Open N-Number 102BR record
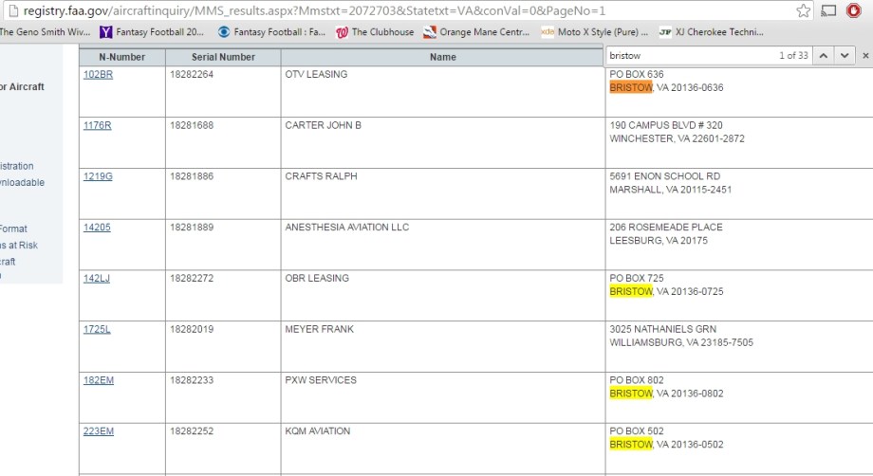 tap(98, 74)
